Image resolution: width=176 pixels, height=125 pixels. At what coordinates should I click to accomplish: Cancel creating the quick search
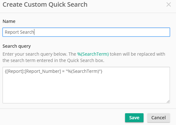pyautogui.click(x=158, y=118)
